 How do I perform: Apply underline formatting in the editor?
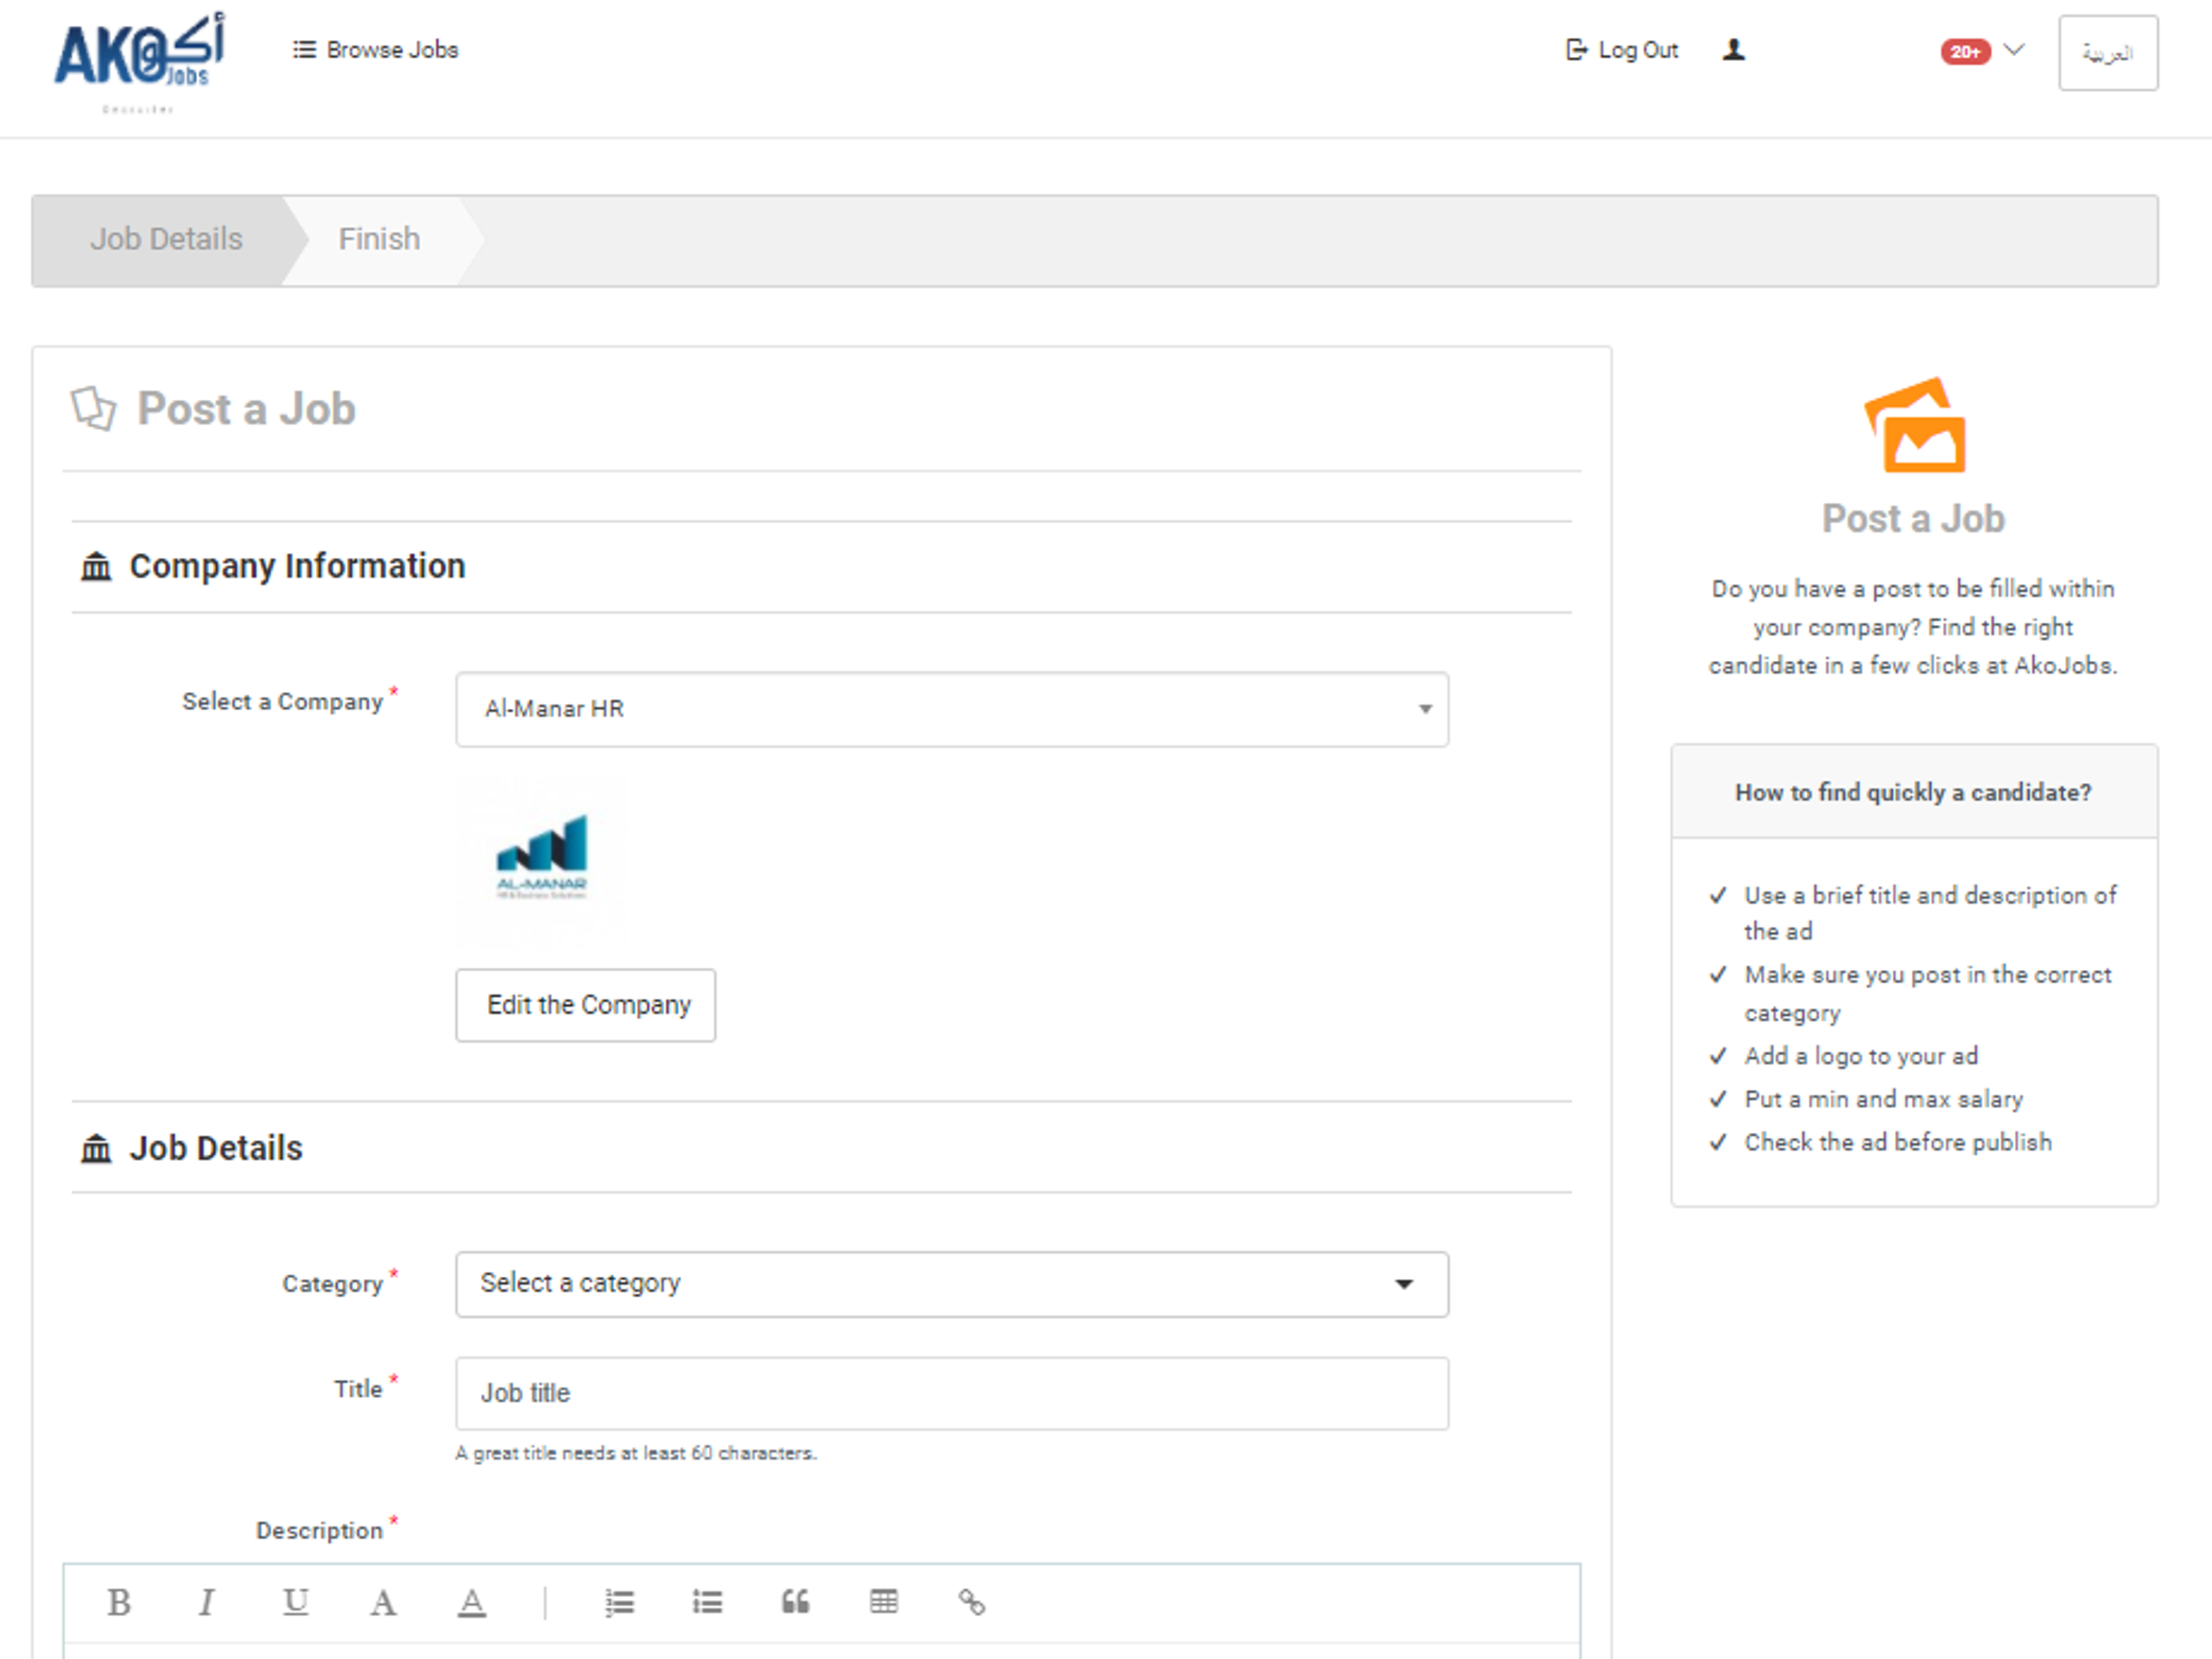(x=295, y=1602)
